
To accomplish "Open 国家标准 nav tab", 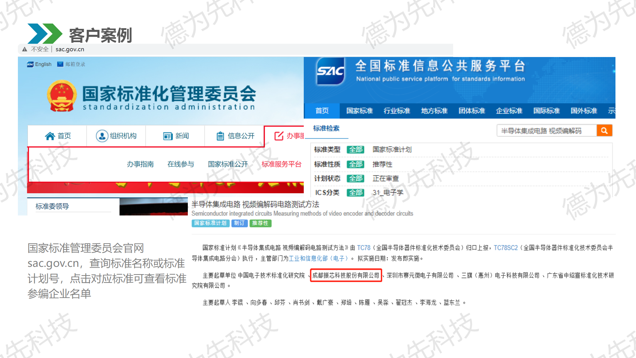I will pyautogui.click(x=359, y=111).
